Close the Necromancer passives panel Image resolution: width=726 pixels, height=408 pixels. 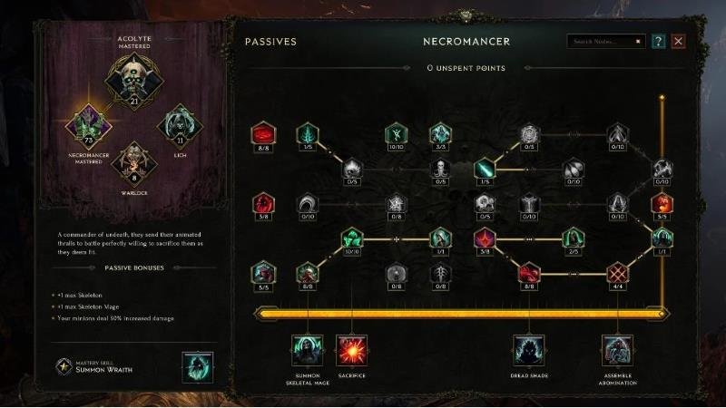[678, 41]
